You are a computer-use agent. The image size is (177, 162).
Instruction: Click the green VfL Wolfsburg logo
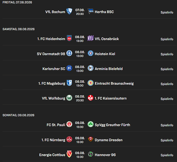pos(69,98)
